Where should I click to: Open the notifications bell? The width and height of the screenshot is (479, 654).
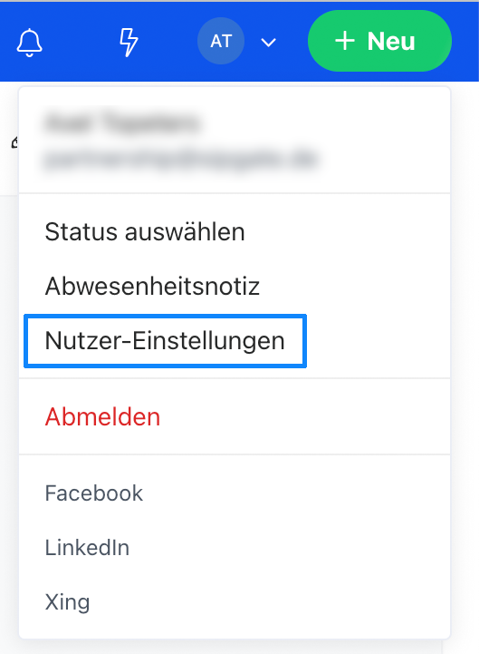pyautogui.click(x=29, y=42)
